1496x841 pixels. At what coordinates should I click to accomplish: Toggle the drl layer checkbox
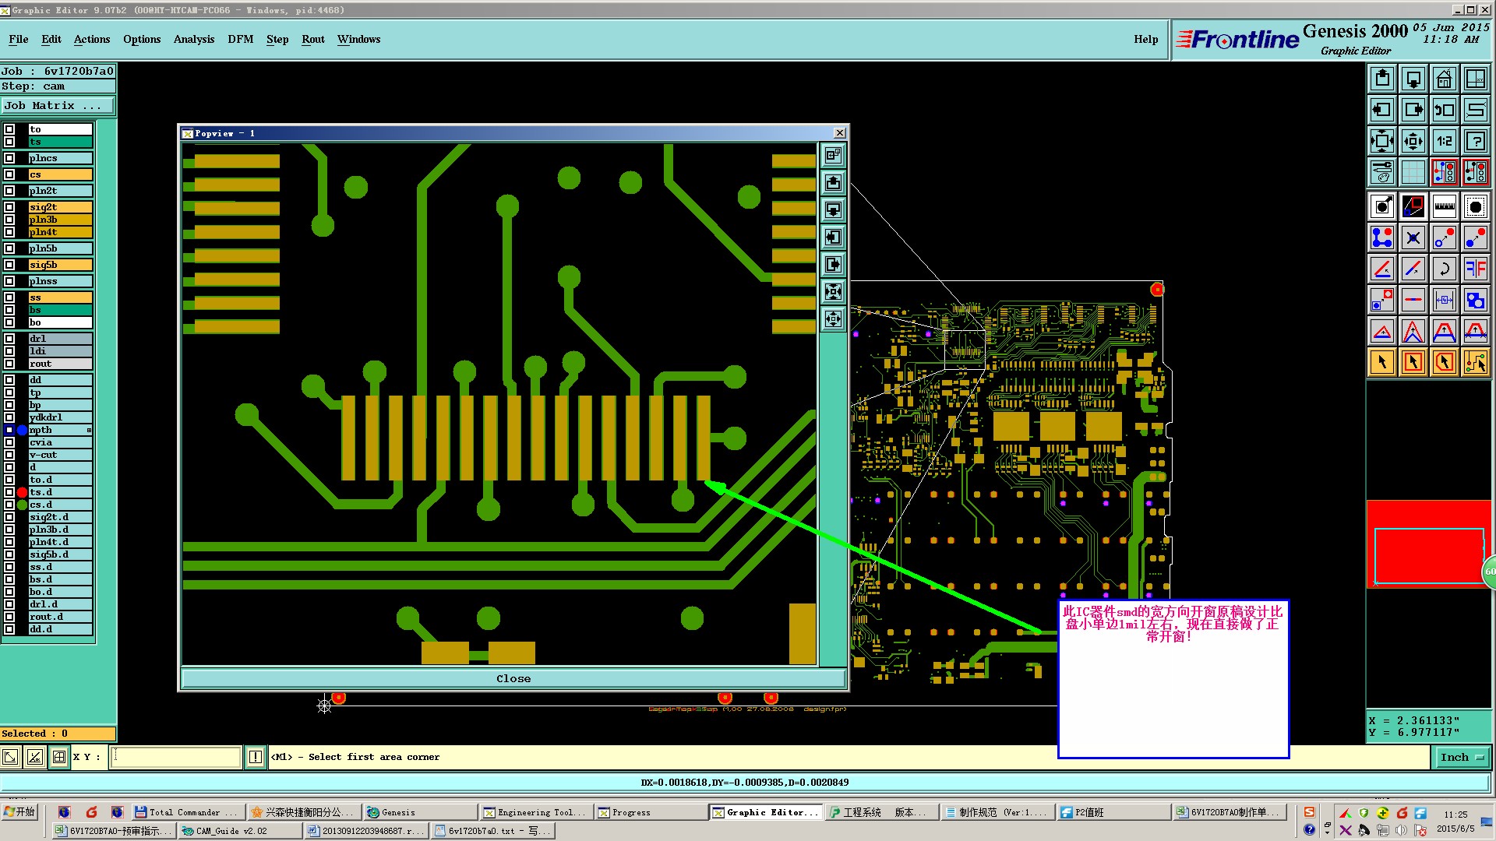coord(9,339)
